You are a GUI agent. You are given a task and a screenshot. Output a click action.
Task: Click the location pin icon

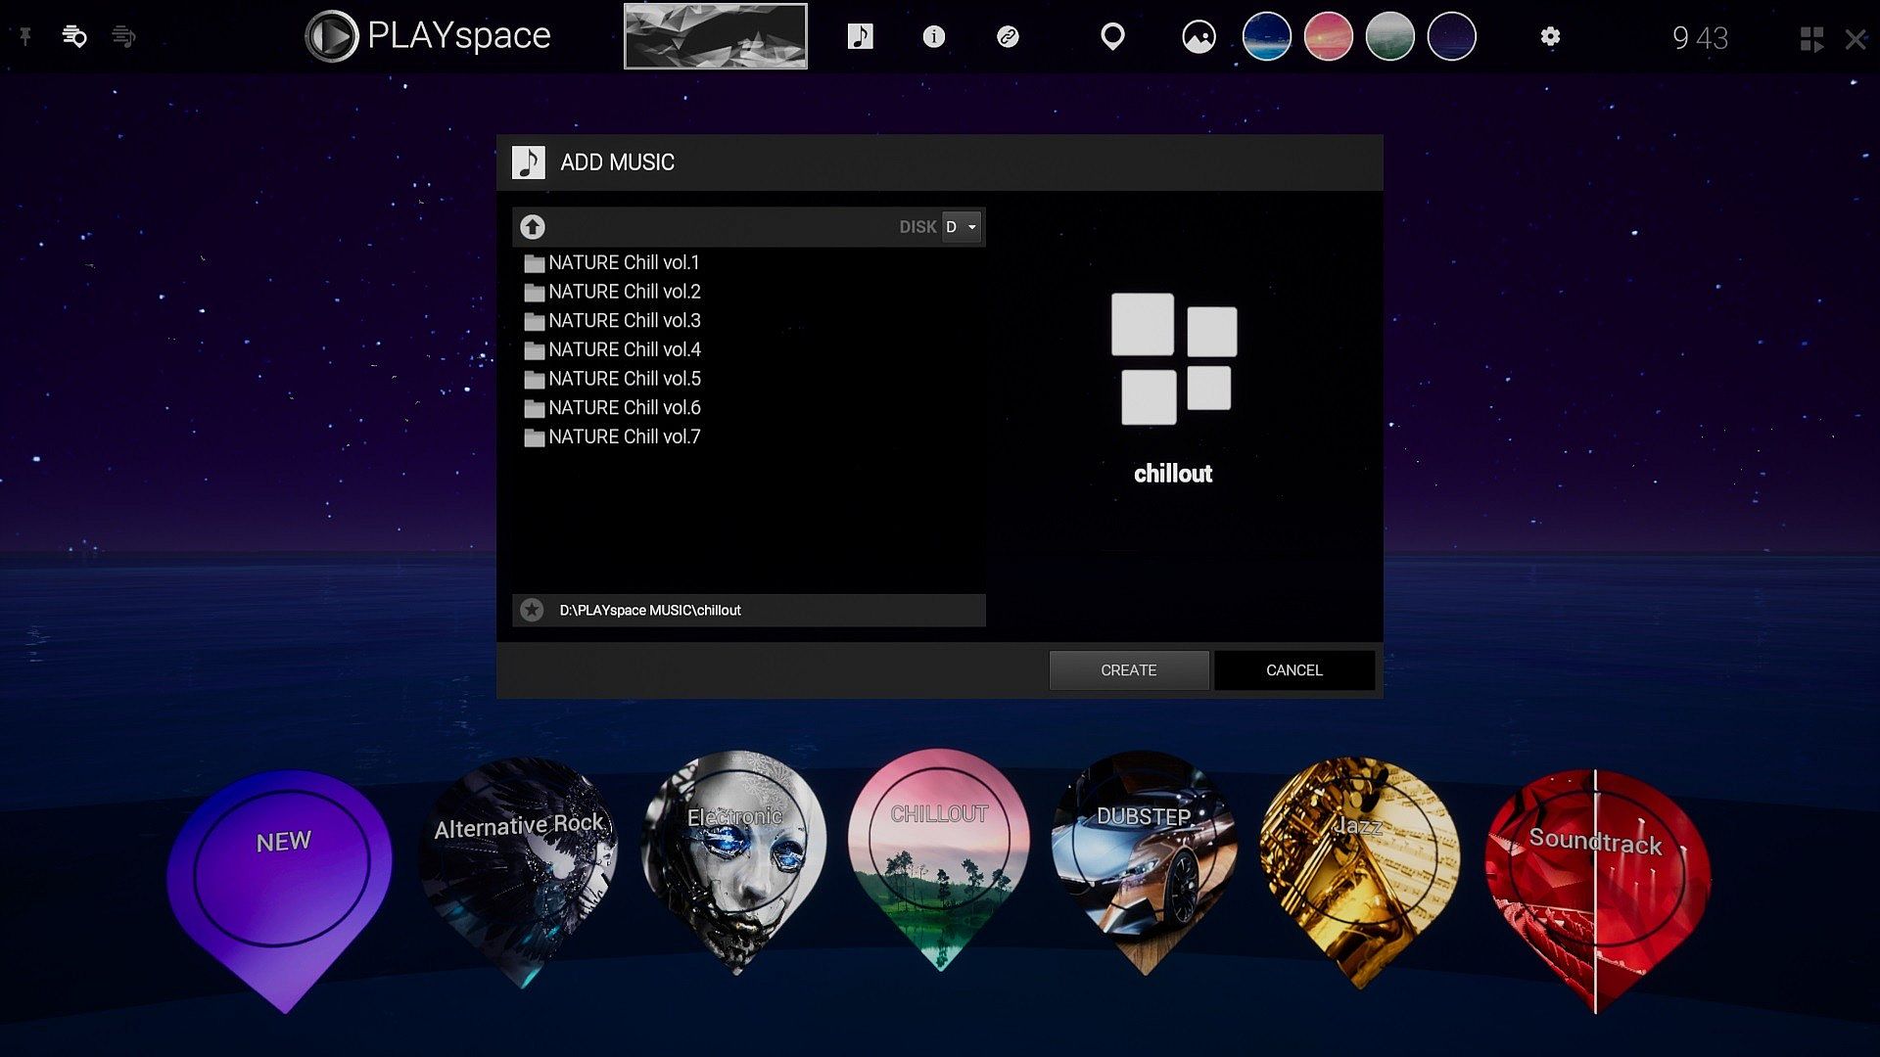click(x=1112, y=37)
